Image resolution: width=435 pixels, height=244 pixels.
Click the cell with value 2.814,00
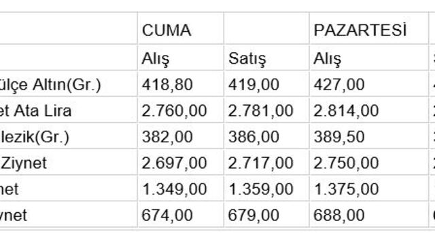[368, 110]
